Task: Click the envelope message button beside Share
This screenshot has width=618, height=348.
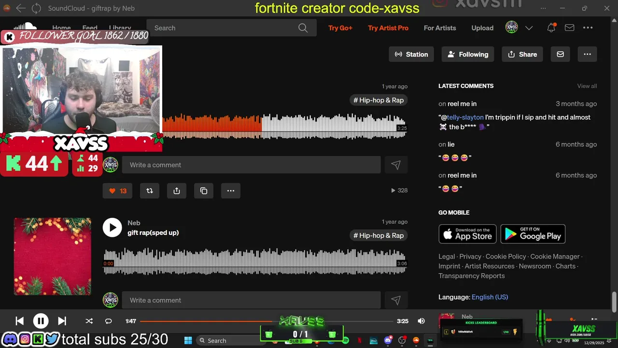Action: [560, 54]
